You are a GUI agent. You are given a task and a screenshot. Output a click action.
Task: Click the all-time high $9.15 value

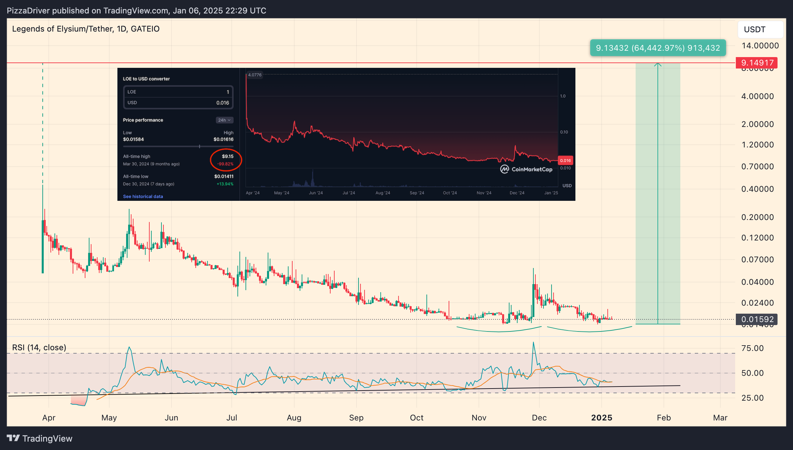[228, 156]
